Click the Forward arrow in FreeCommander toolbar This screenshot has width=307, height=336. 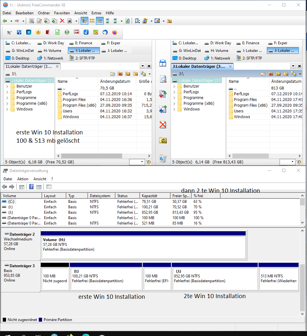17,21
